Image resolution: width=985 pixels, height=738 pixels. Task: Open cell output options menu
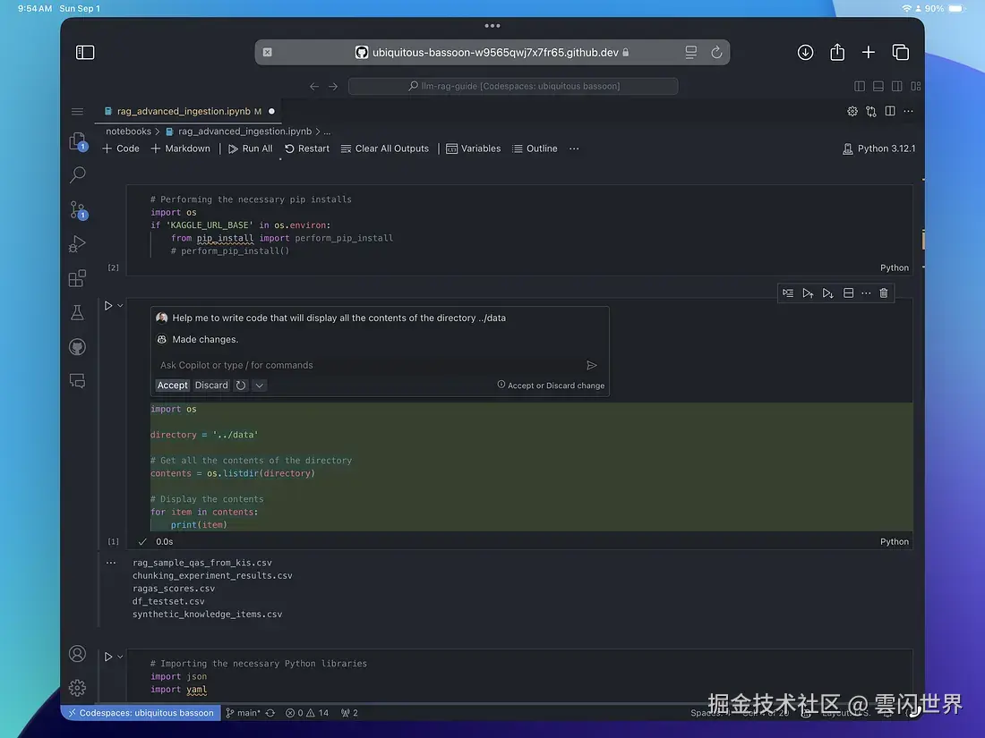click(111, 563)
